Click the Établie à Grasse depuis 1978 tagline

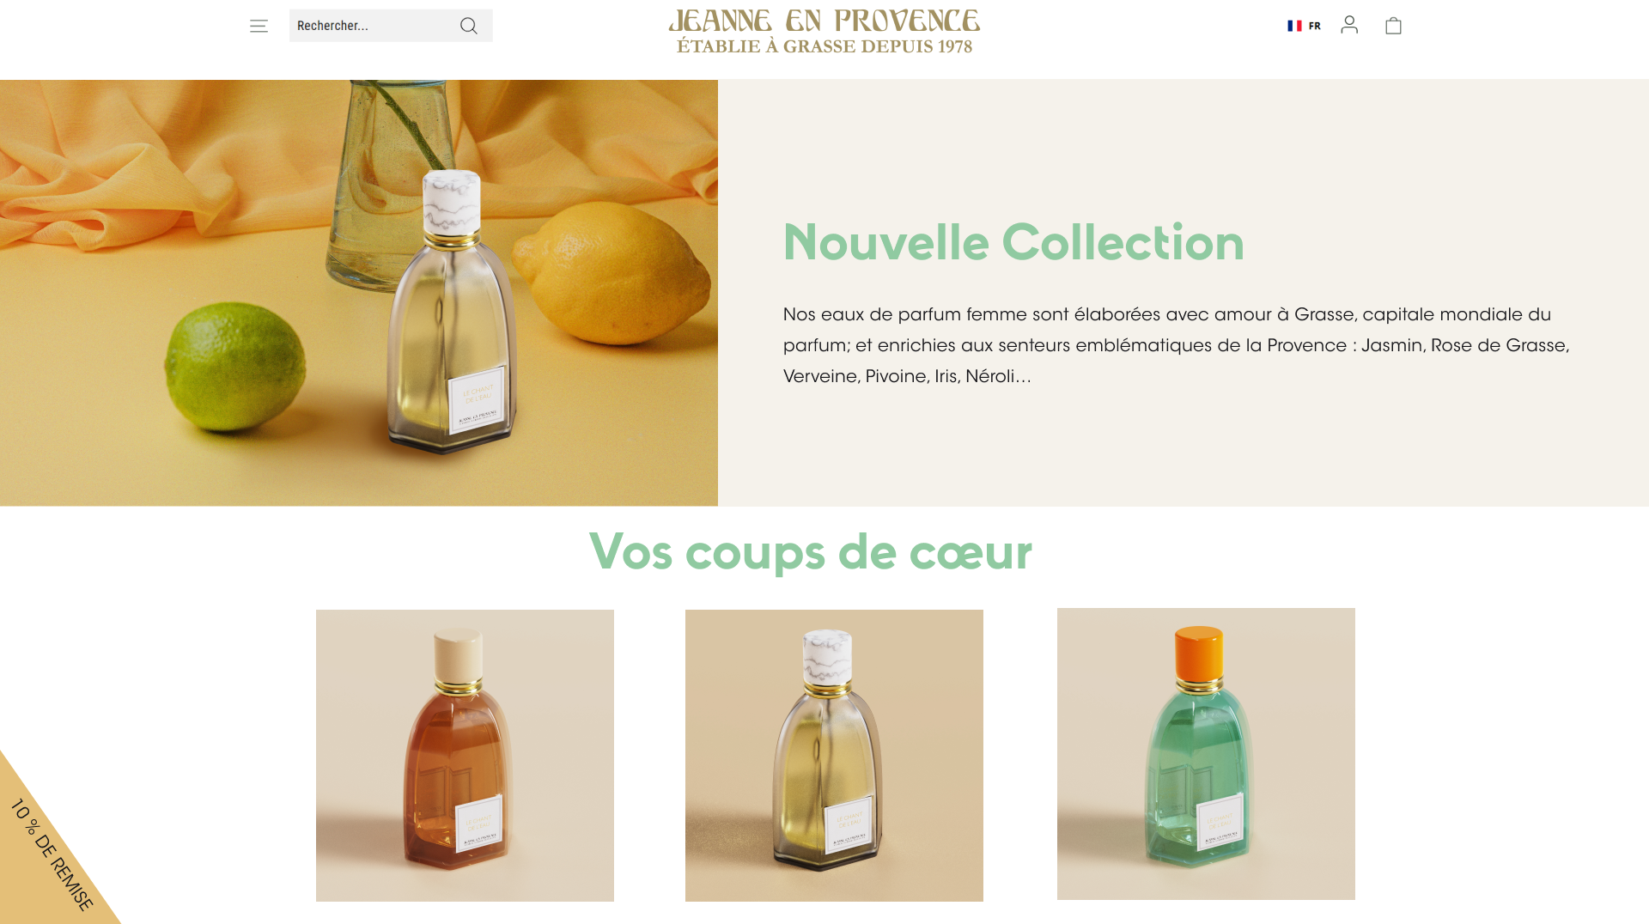(x=824, y=46)
